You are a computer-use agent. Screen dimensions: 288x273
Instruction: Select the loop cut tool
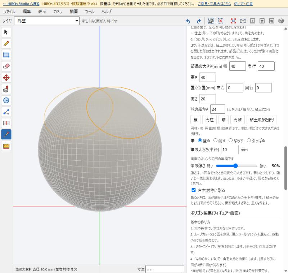(6, 123)
